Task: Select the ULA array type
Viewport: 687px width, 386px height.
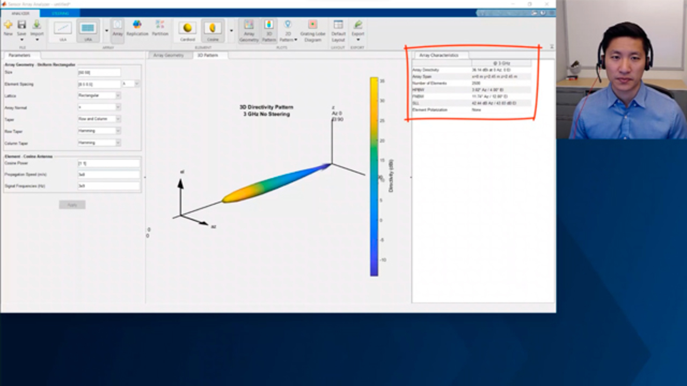Action: click(63, 31)
